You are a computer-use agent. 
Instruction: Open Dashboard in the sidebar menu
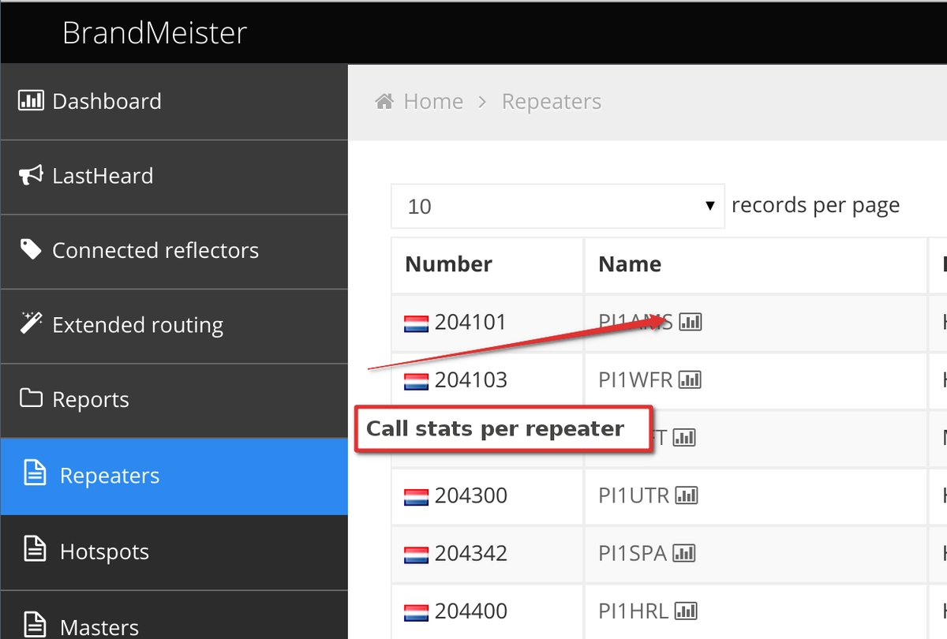[x=174, y=102]
